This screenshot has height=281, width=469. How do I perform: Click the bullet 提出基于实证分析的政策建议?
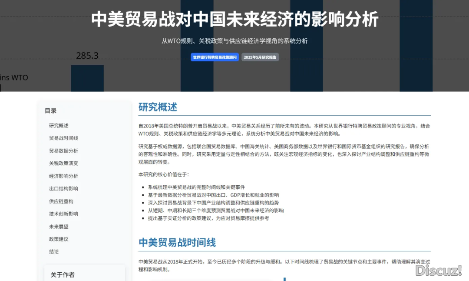(x=208, y=218)
